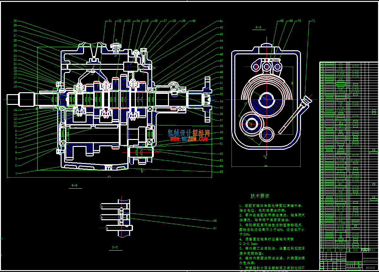Select part callout number 65
379x272 pixels.
(221, 172)
